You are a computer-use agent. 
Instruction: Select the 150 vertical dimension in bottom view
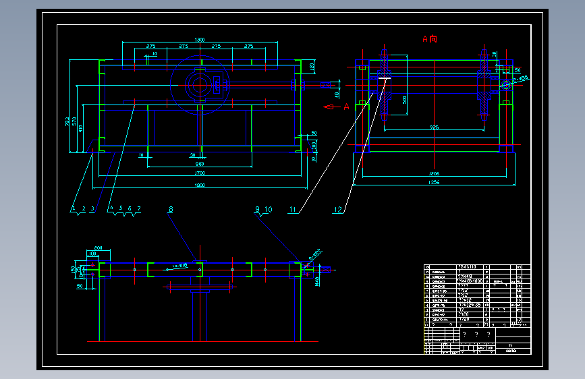click(x=73, y=269)
